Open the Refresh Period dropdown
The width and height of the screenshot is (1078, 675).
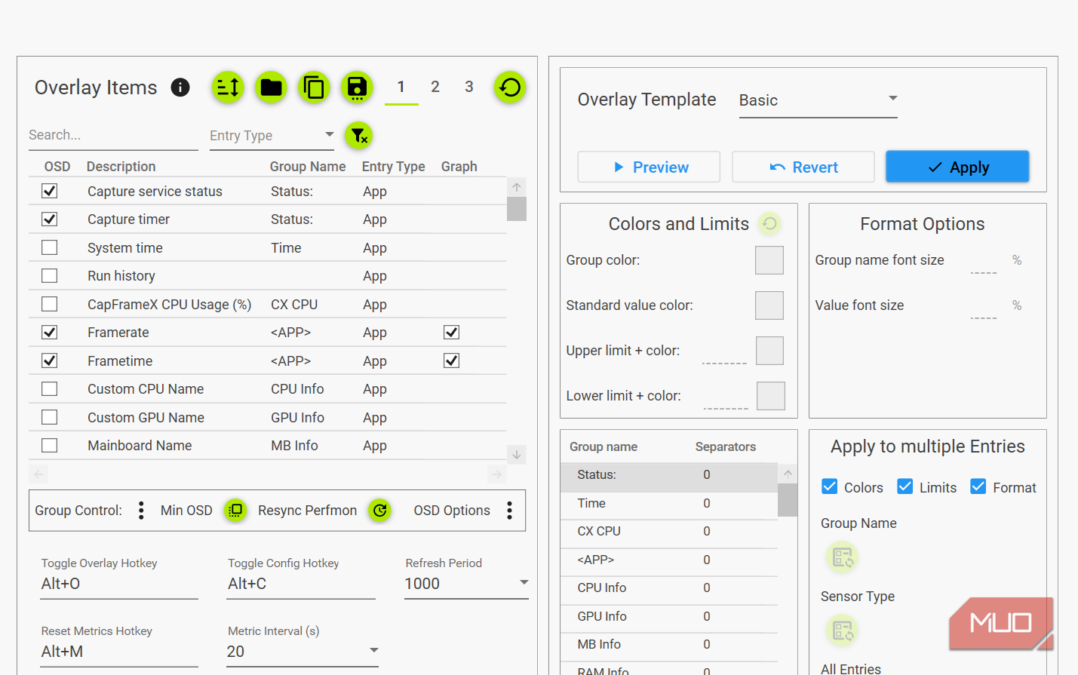tap(466, 584)
